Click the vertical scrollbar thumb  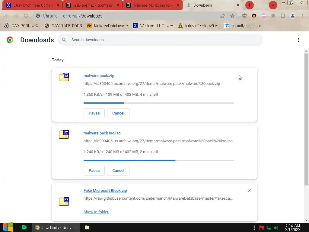[306, 119]
